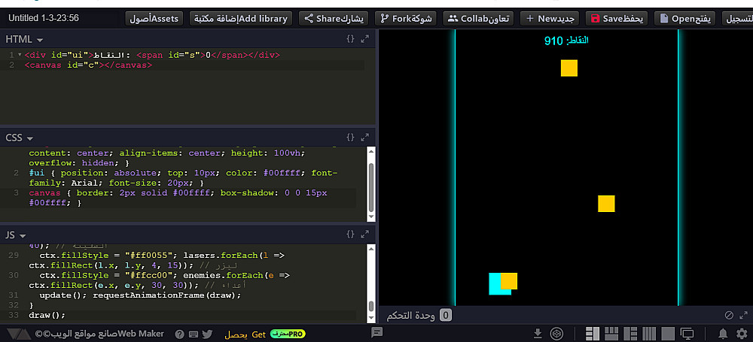753x342 pixels.
Task: Click the CSS rule starting with #ui
Action: 184,177
